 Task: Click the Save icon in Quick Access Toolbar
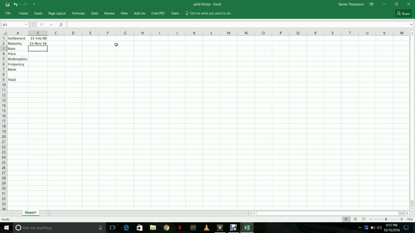coord(7,5)
